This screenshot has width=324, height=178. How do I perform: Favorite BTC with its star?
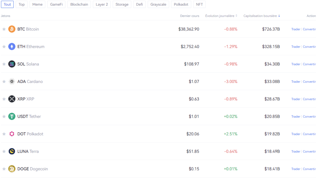4,29
